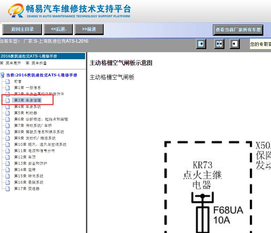Open 第16章 悬架系统
This screenshot has width=271, height=233.
point(28,182)
